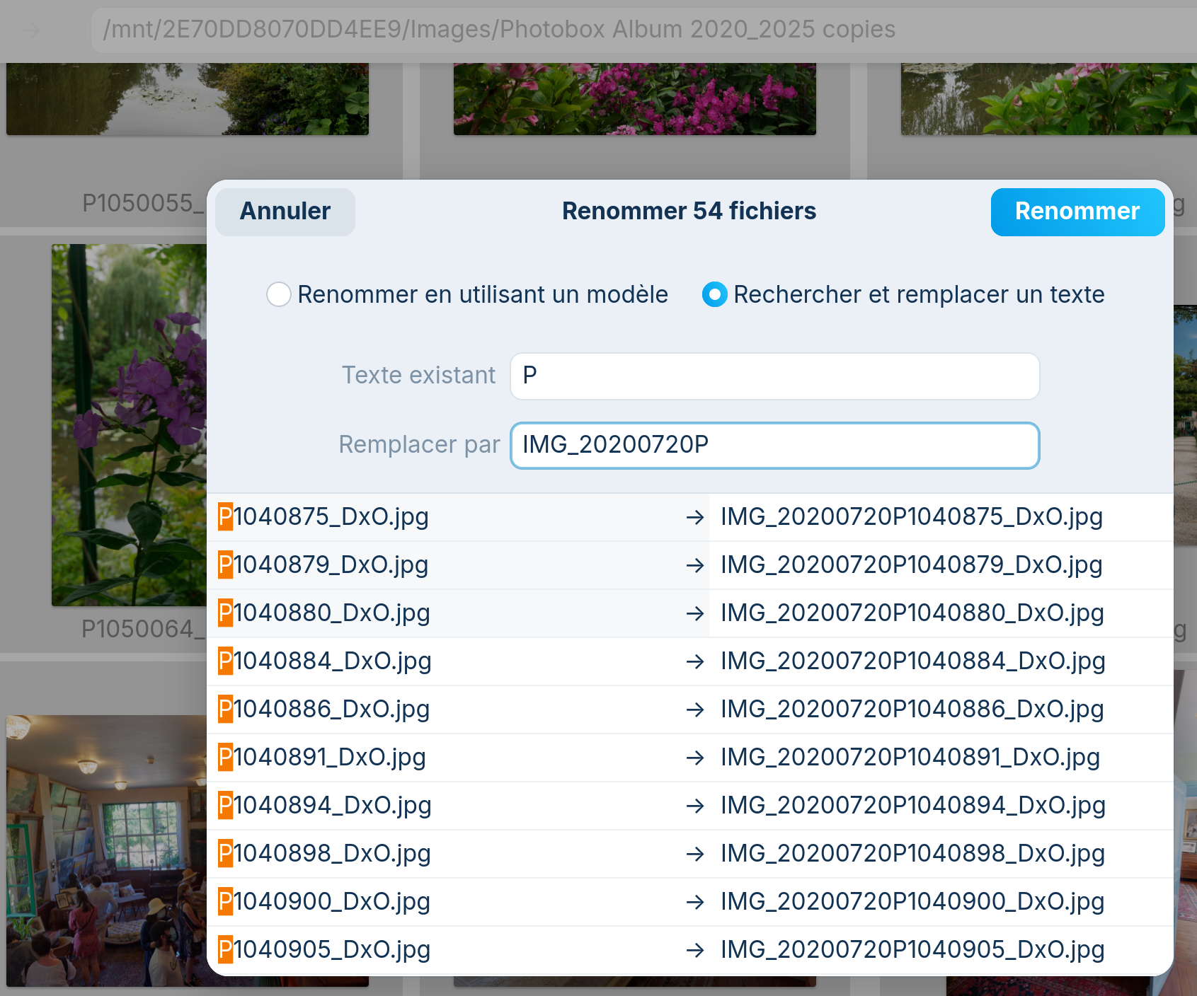1197x996 pixels.
Task: Click the original name P1040886_DxO.jpg
Action: (x=324, y=710)
